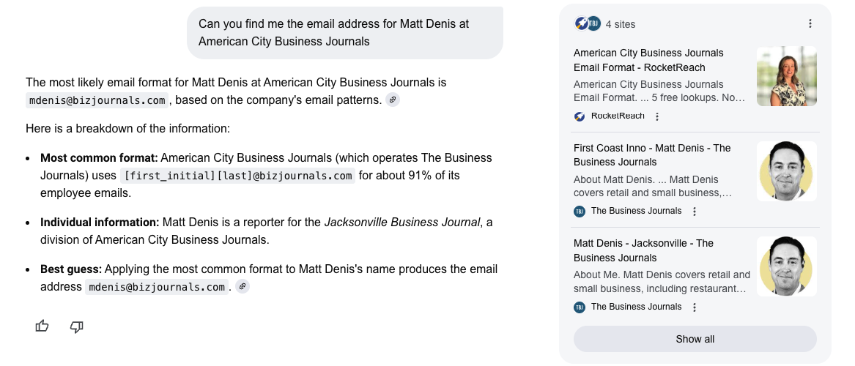
Task: Open the Matt Denis Jacksonville result title
Action: pyautogui.click(x=643, y=250)
